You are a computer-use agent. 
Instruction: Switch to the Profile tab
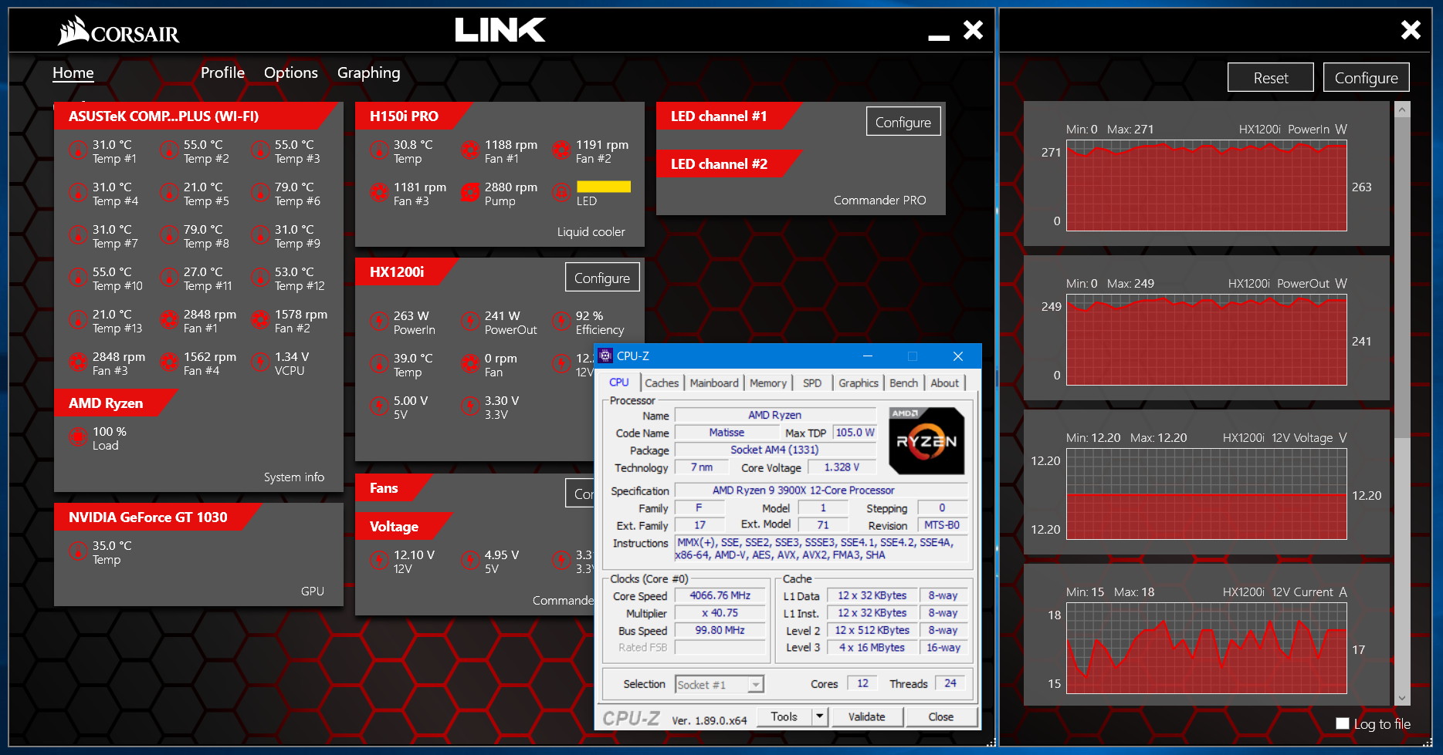click(222, 72)
